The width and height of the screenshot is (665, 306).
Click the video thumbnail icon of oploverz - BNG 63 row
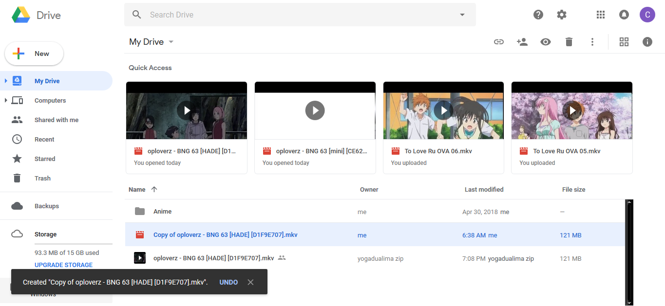point(140,258)
